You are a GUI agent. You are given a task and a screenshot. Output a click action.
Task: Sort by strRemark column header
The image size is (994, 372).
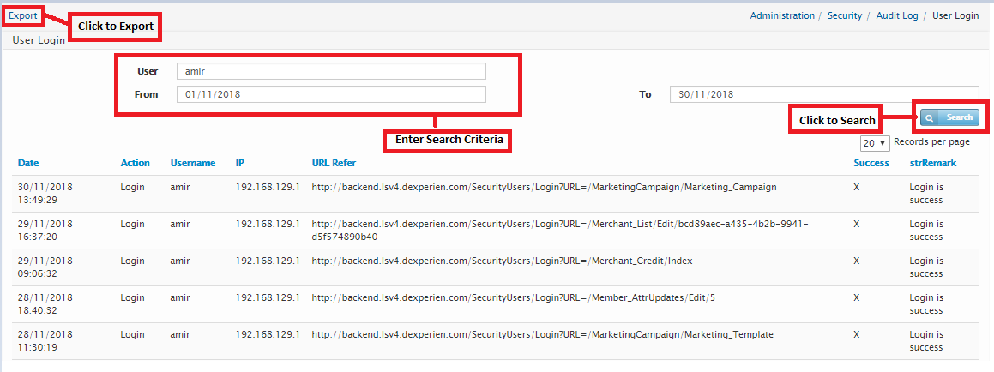point(933,163)
